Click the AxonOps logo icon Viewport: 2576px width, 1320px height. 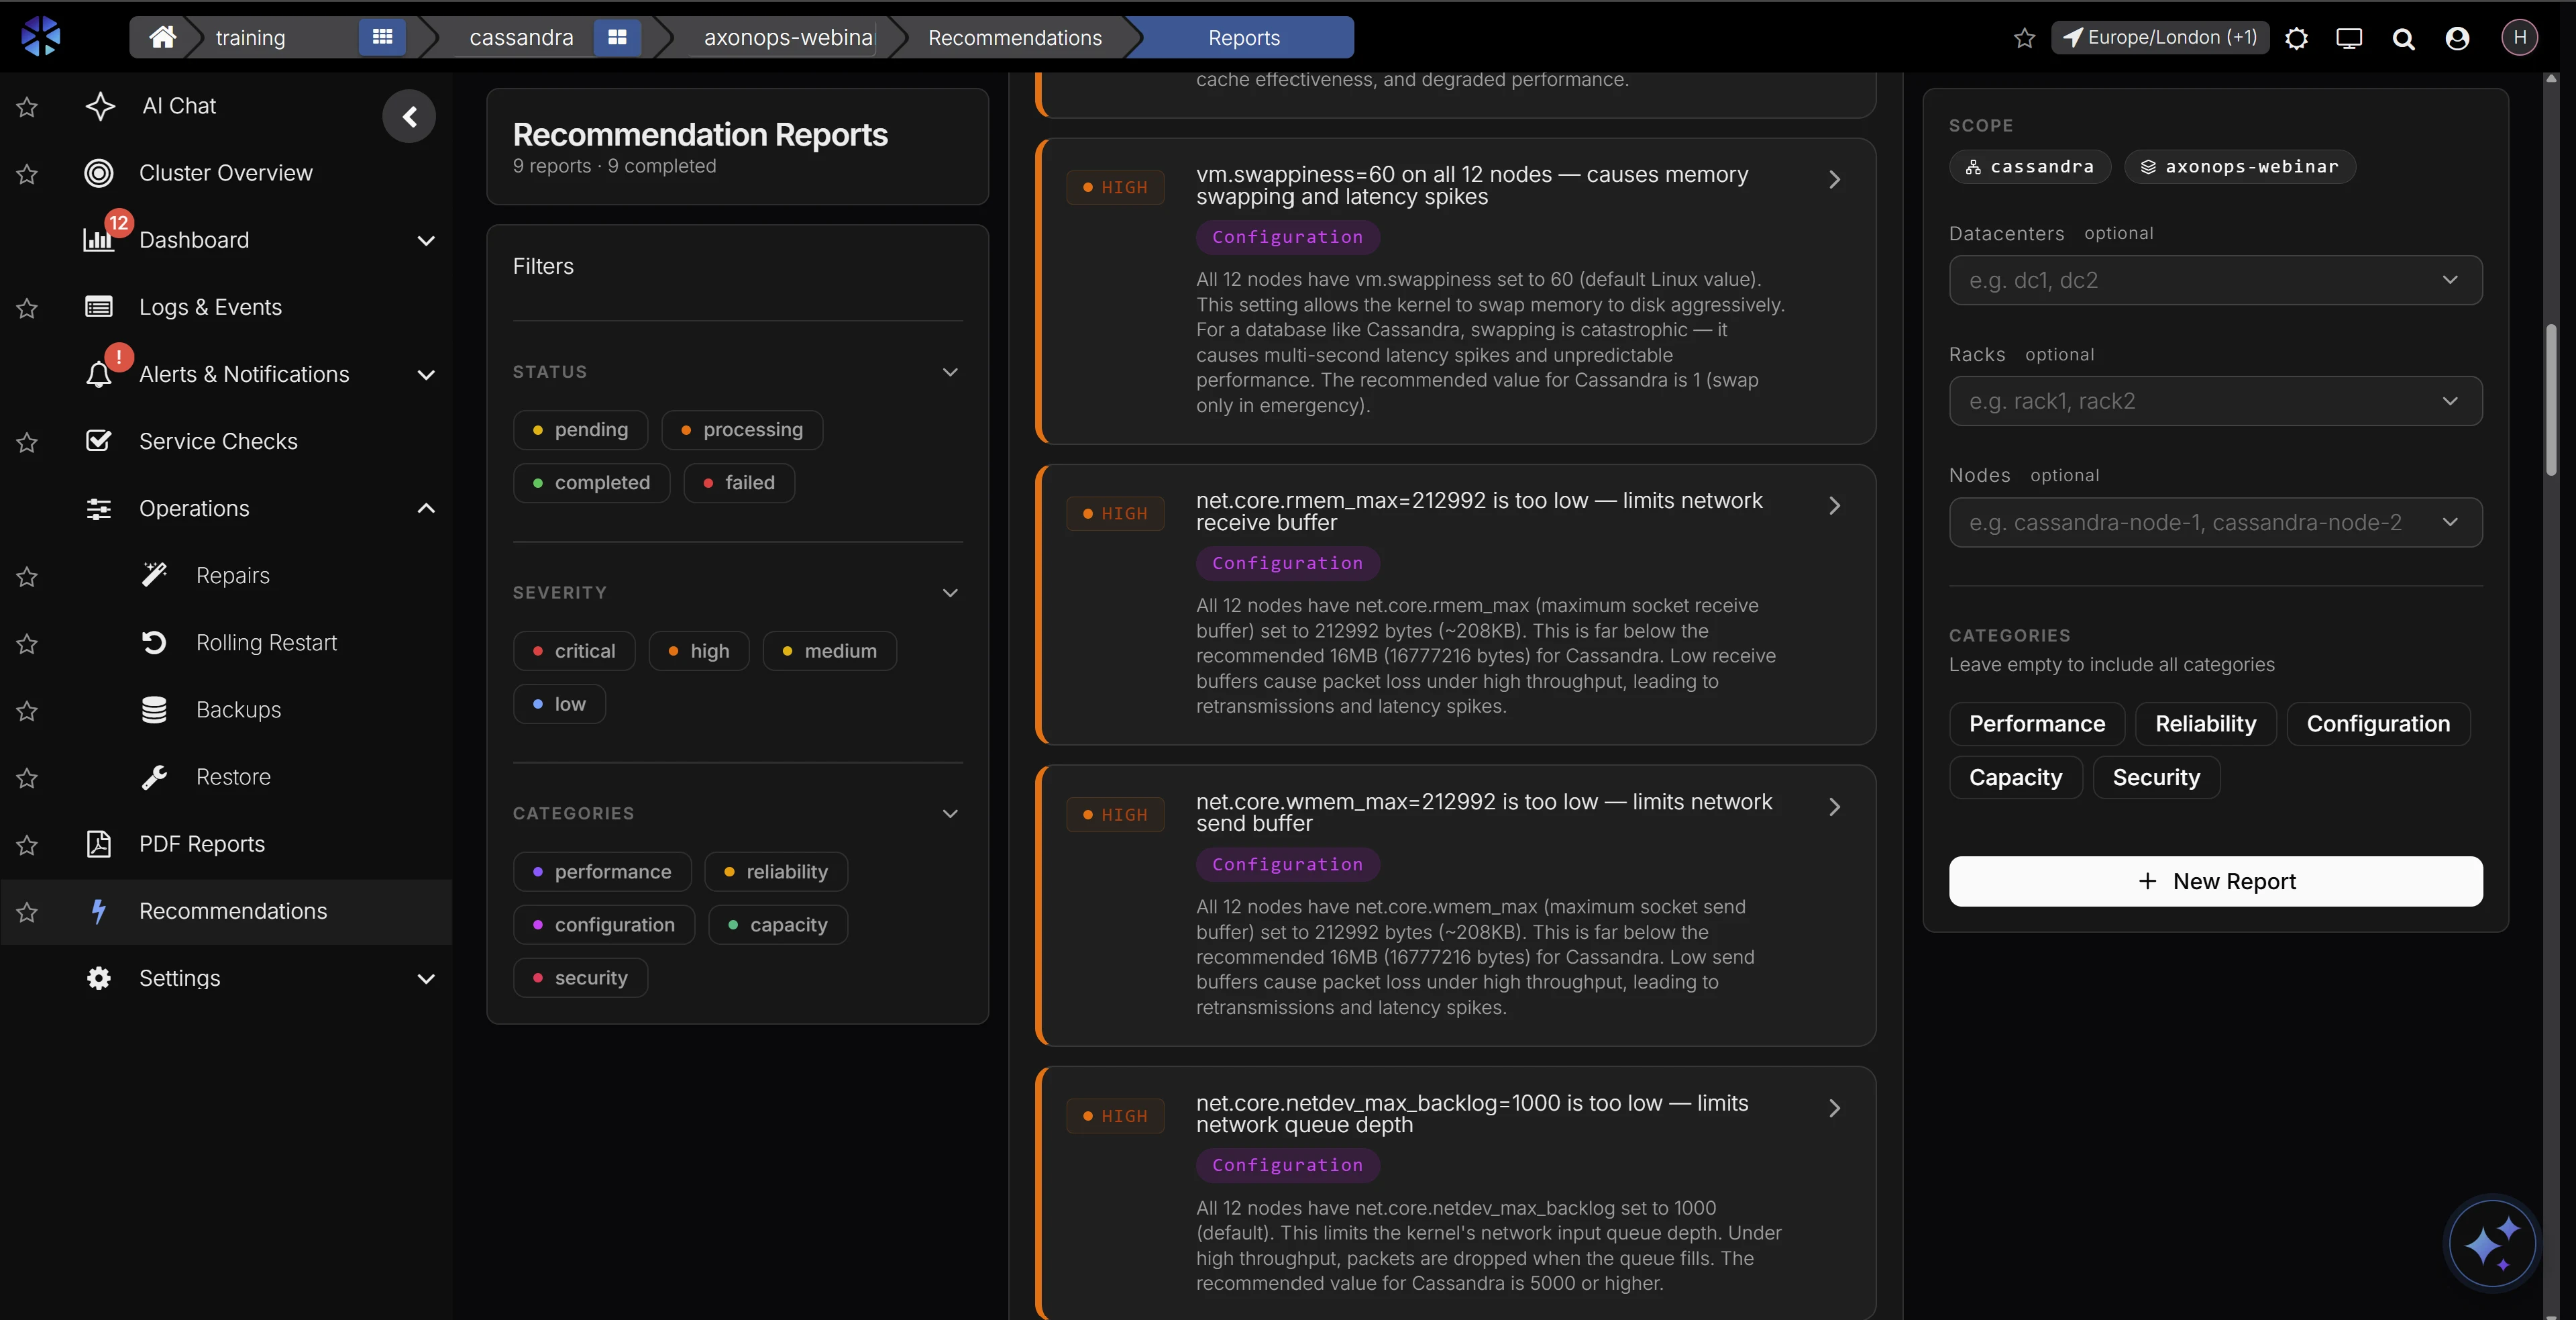point(41,36)
